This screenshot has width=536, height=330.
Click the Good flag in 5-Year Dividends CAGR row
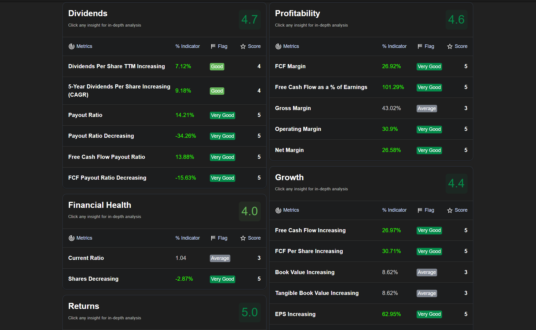(x=217, y=91)
